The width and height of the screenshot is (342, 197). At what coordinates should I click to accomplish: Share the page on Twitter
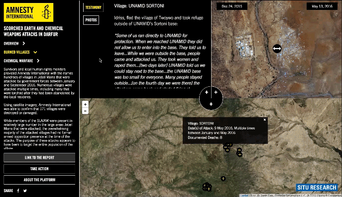(25, 191)
